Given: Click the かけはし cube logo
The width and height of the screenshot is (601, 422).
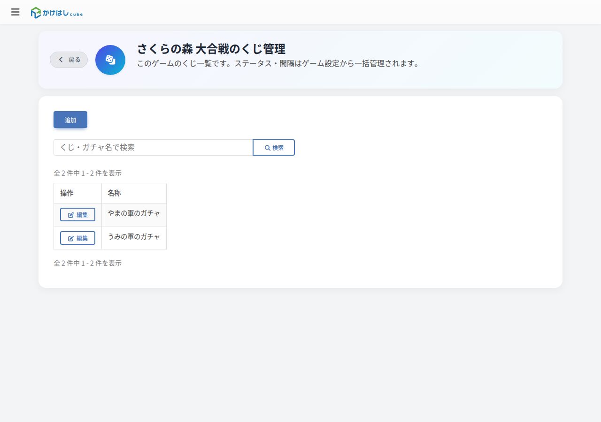Looking at the screenshot, I should pyautogui.click(x=57, y=13).
